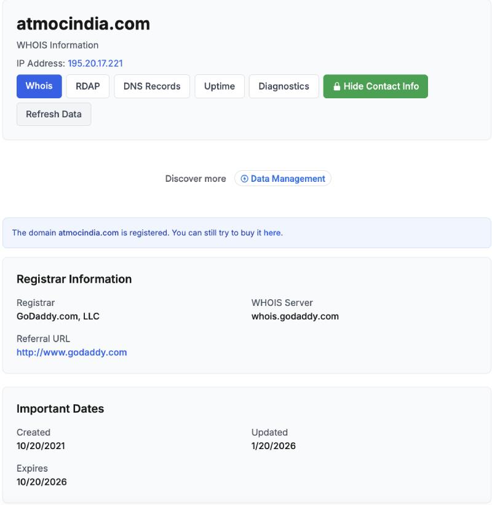Click the lock icon on Hide Contact Info
This screenshot has width=492, height=505.
tap(337, 86)
